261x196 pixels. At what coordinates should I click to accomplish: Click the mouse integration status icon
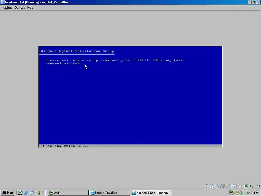point(240,186)
